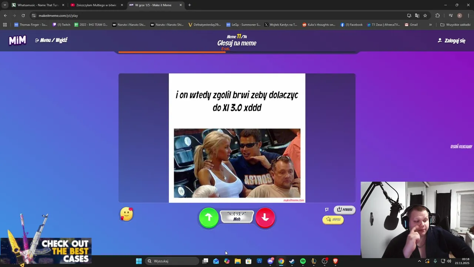Flag the meme as inappropriate
Screen dimensions: 474x267
coord(327,210)
